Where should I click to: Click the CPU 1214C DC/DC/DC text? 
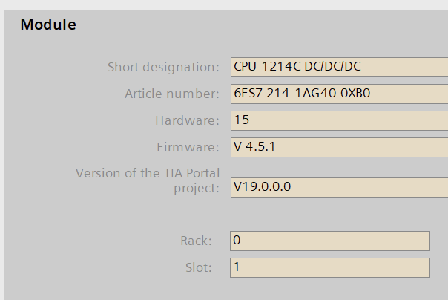(297, 66)
